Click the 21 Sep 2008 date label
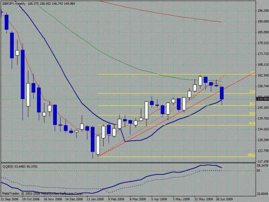 pos(9,199)
